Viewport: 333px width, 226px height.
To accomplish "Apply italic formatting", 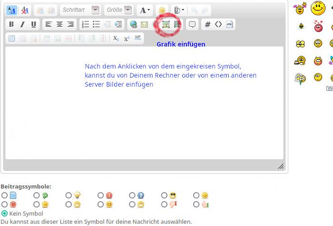I will click(22, 25).
